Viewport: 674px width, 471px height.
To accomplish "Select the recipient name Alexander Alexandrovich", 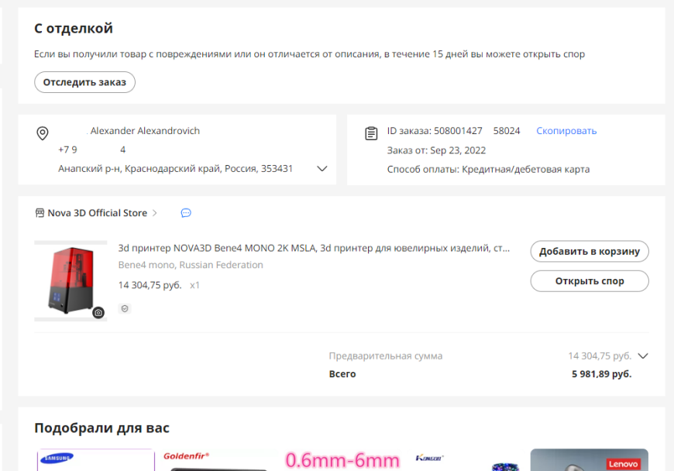I will [x=145, y=131].
